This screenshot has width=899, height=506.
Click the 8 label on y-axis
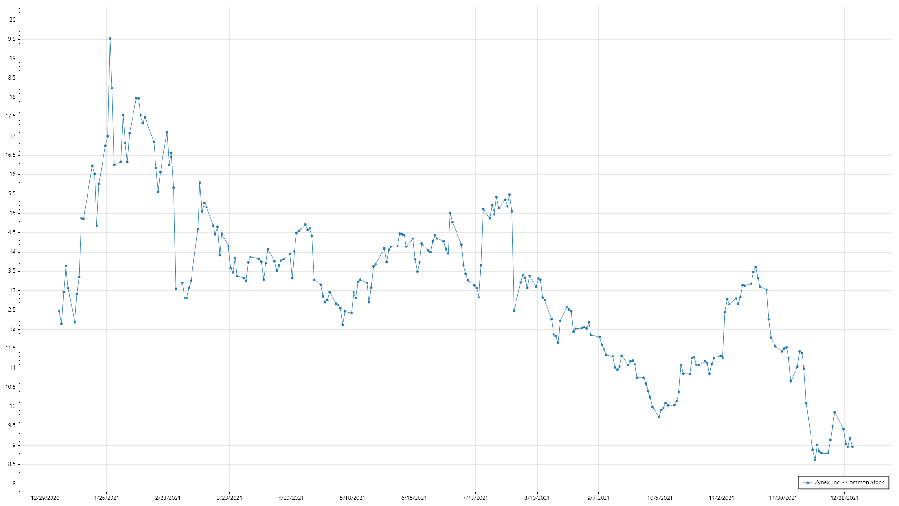(14, 484)
